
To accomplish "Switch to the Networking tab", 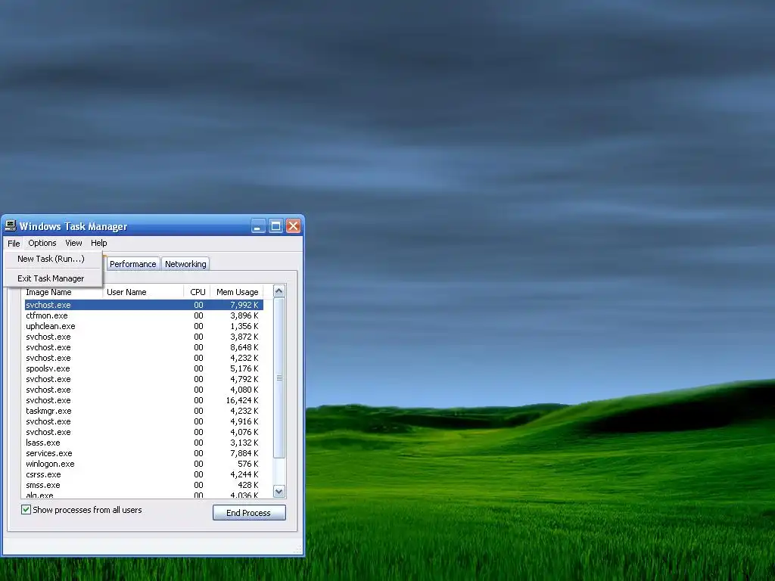I will click(185, 264).
